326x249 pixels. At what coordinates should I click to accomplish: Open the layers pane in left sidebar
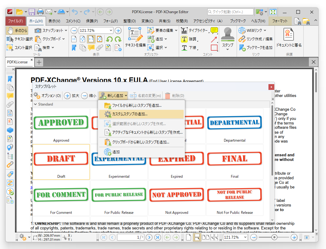coord(10,130)
